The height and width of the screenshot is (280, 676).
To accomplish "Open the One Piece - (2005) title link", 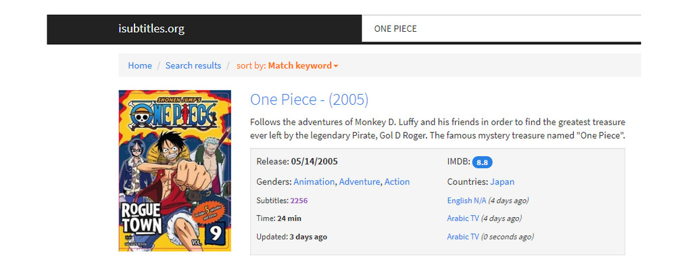I will (309, 99).
